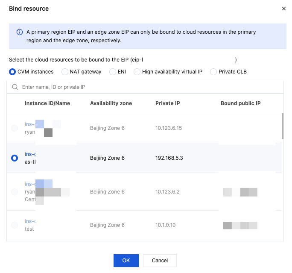Click Beijing Zone 6 in the 10.1.0.10 row
This screenshot has width=292, height=273.
coord(107,225)
